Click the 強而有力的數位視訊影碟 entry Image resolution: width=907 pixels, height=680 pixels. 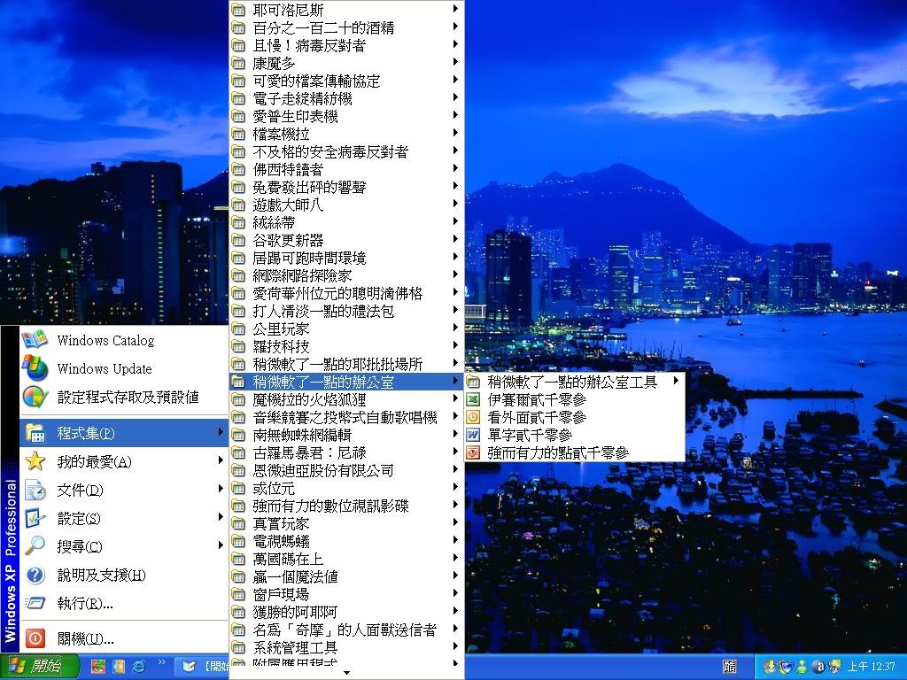click(x=346, y=506)
